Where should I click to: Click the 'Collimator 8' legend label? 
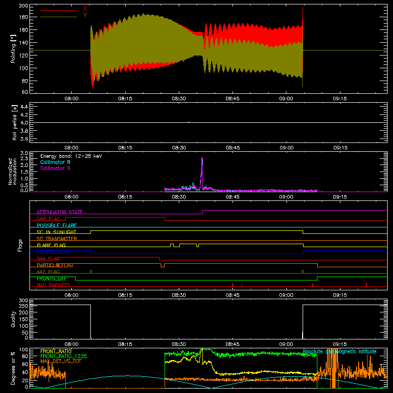coord(55,162)
